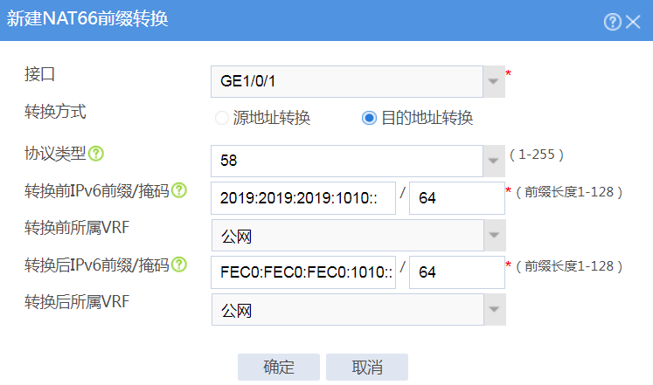The height and width of the screenshot is (385, 653).
Task: Click the FEC0:FEC0:FEC0:1010:: prefix field
Action: click(x=303, y=272)
